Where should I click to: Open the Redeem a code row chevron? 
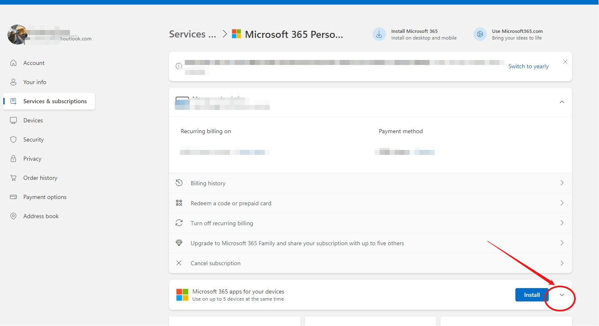pyautogui.click(x=562, y=203)
